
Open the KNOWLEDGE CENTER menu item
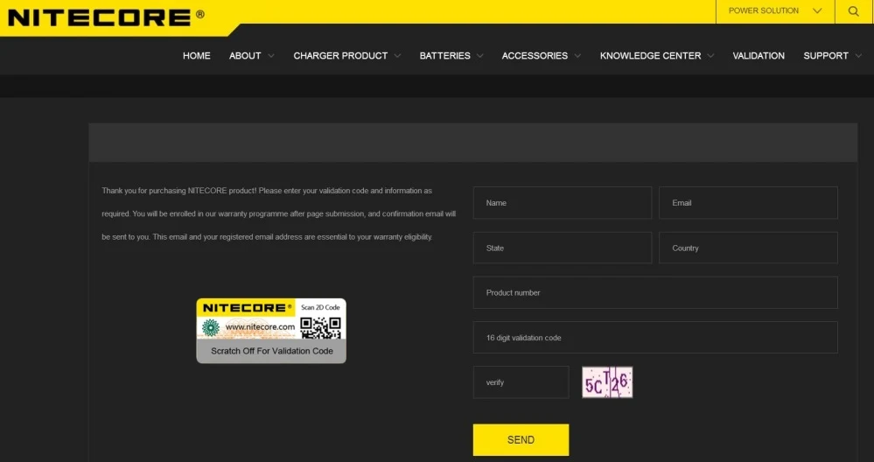coord(651,56)
